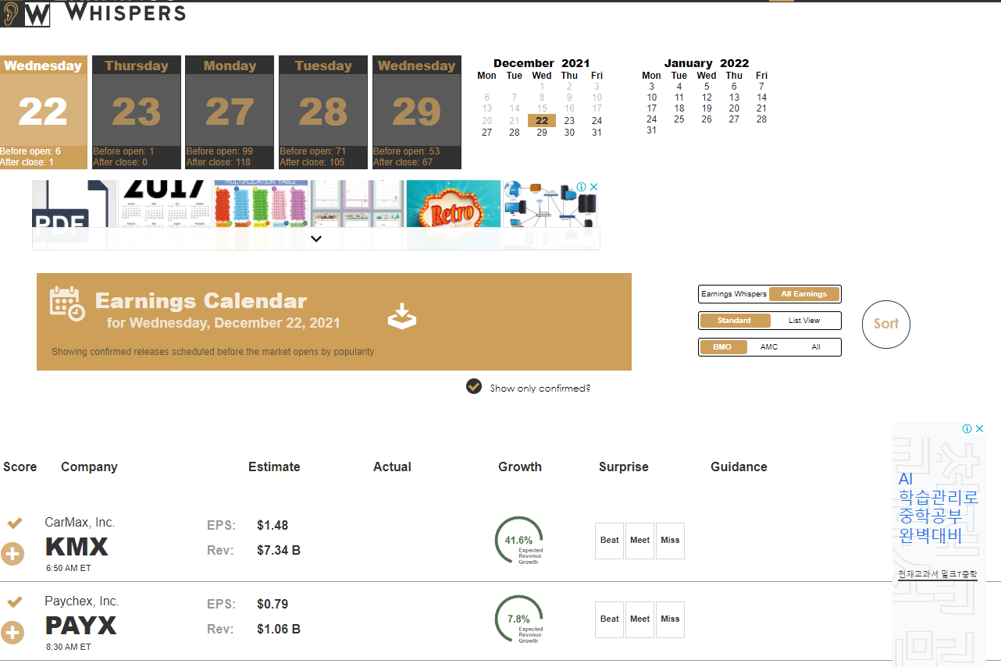Select December 22 in the calendar
Viewport: 1001px width, 667px height.
point(542,120)
